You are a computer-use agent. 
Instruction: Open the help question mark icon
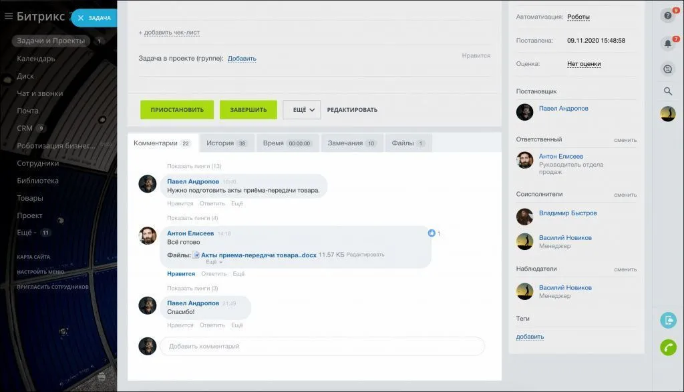pos(667,16)
